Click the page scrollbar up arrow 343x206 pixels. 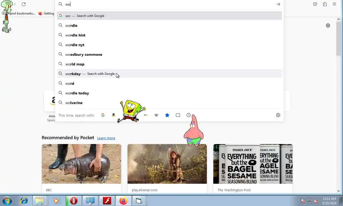(338, 19)
